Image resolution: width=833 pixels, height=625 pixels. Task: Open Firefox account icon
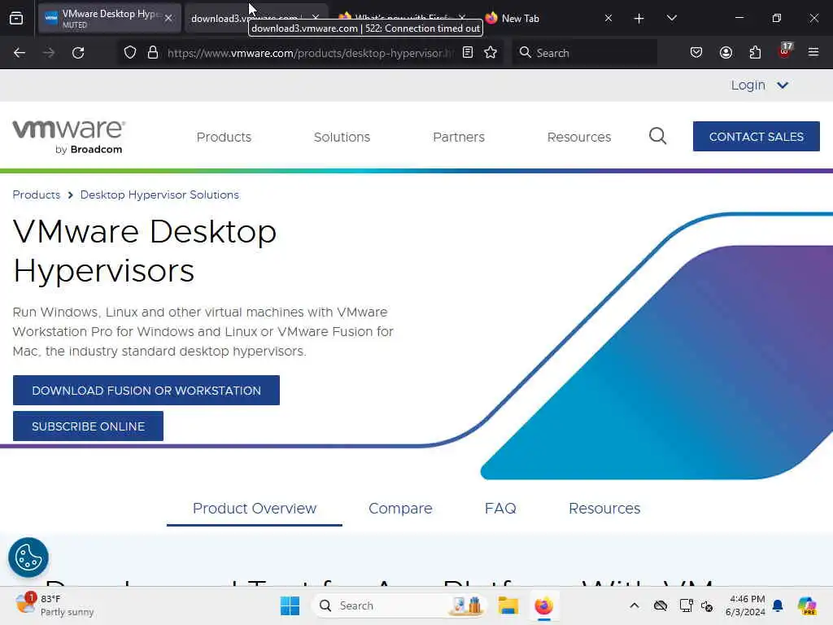[x=726, y=53]
